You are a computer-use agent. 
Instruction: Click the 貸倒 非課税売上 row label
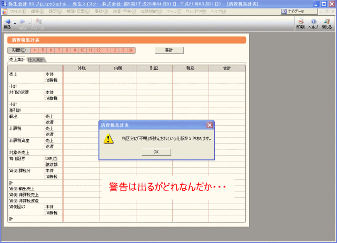[24, 195]
